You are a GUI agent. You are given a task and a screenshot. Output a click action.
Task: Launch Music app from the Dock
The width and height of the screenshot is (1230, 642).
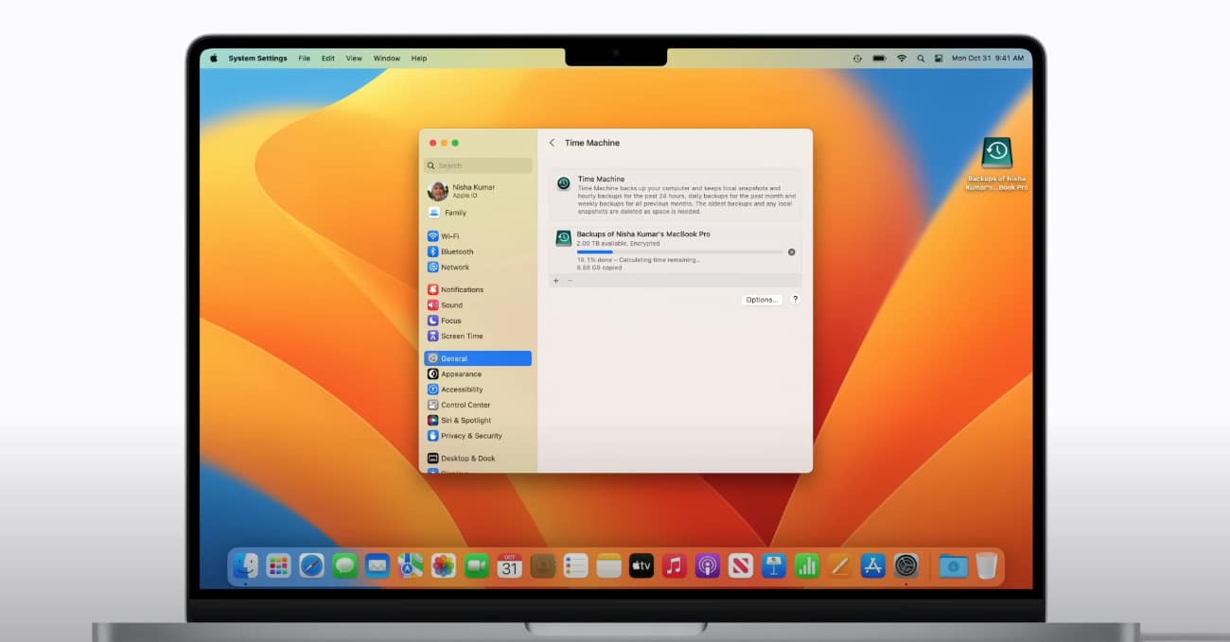674,565
